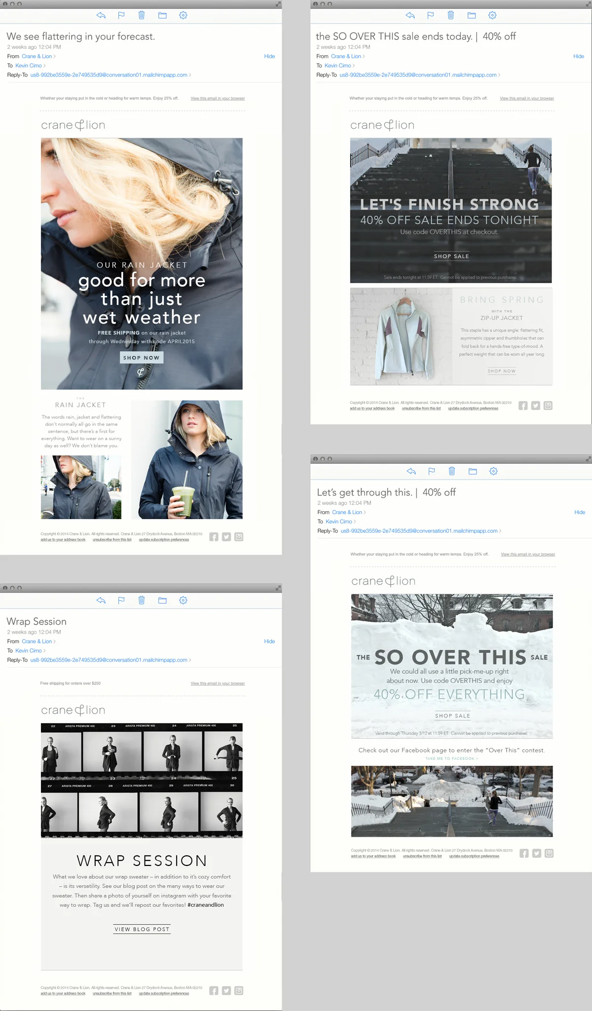
Task: Reply to the 'Wrap Session' email
Action: pos(101,600)
